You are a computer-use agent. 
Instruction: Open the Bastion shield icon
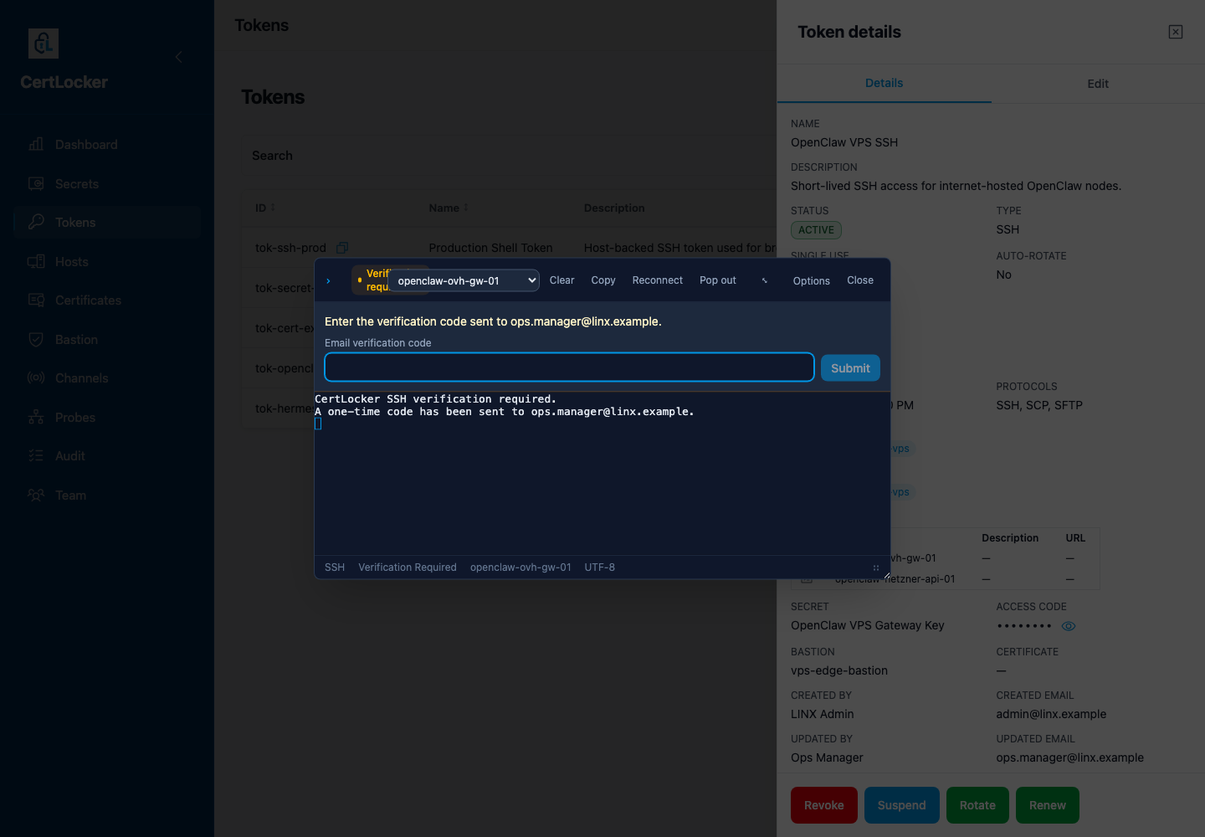(36, 339)
